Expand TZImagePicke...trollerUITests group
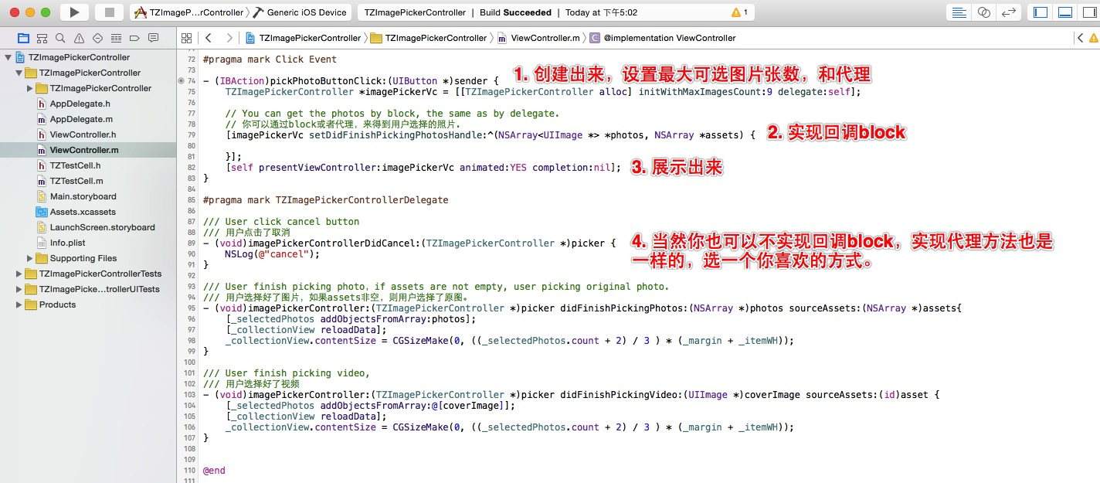The image size is (1100, 483). pyautogui.click(x=19, y=289)
